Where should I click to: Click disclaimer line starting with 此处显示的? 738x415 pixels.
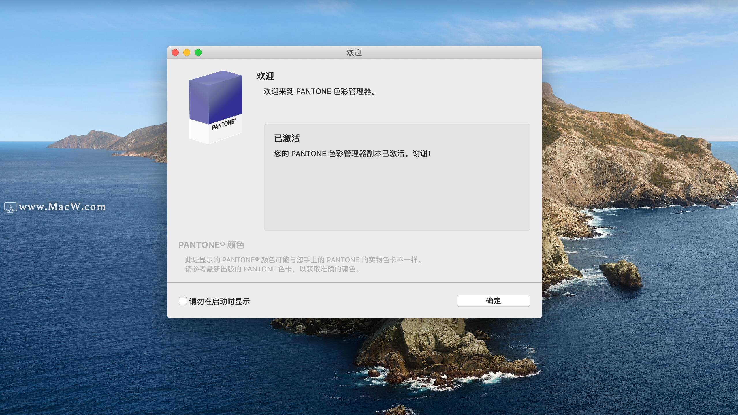(x=303, y=260)
